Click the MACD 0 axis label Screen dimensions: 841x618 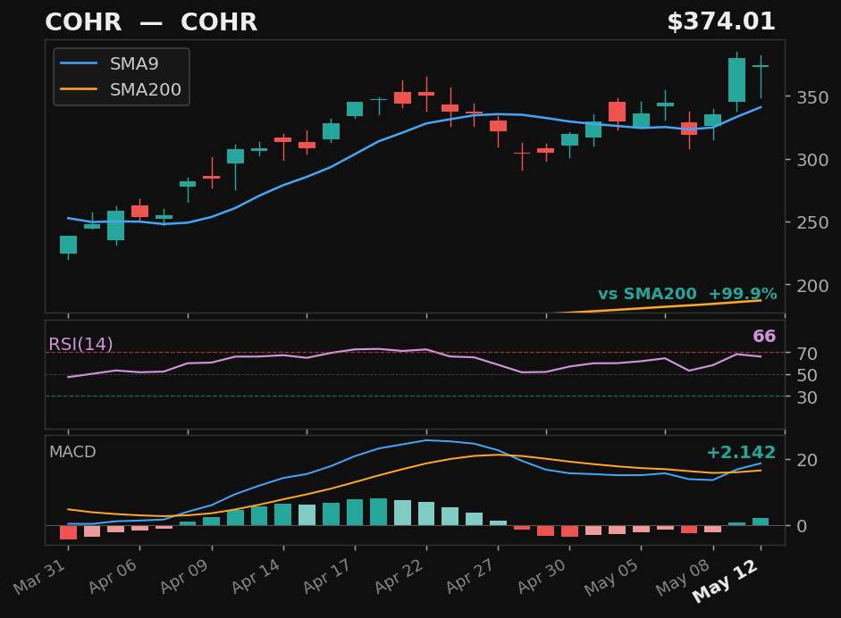tap(802, 526)
